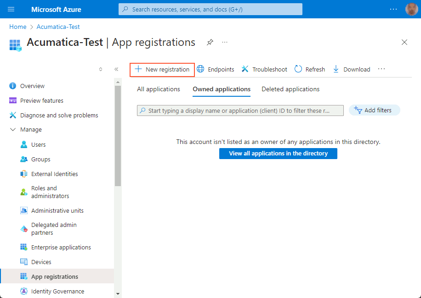The height and width of the screenshot is (298, 421).
Task: Open the hamburger portal menu
Action: pos(11,9)
